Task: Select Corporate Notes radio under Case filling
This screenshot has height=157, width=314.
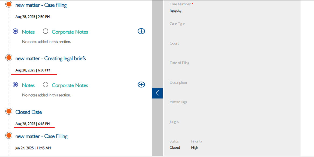Action: click(x=46, y=31)
